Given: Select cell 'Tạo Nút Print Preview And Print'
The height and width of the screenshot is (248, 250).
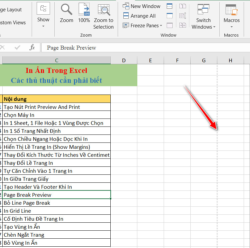Looking at the screenshot, I should coord(56,107).
